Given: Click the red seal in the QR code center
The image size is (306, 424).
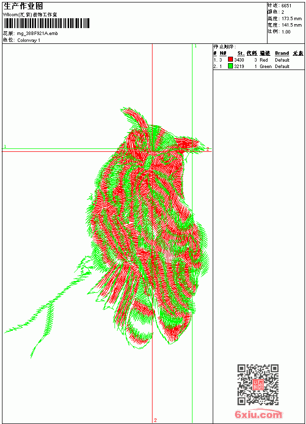Looking at the screenshot, I should [258, 385].
